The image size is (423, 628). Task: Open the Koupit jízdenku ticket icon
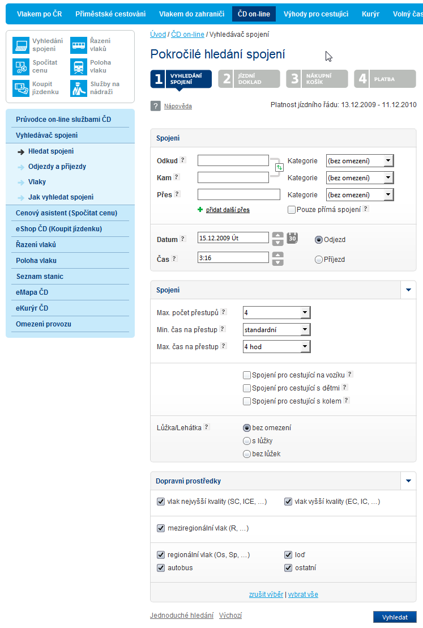click(21, 88)
